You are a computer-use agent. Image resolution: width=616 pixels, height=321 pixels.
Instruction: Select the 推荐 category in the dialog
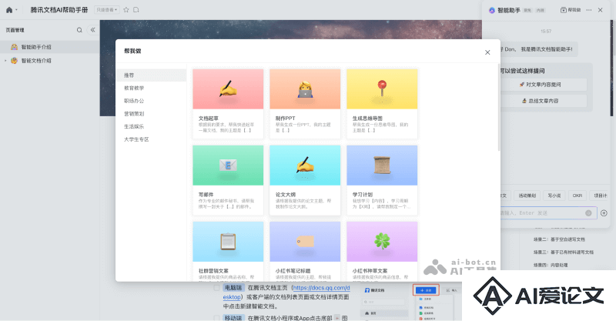pos(151,75)
